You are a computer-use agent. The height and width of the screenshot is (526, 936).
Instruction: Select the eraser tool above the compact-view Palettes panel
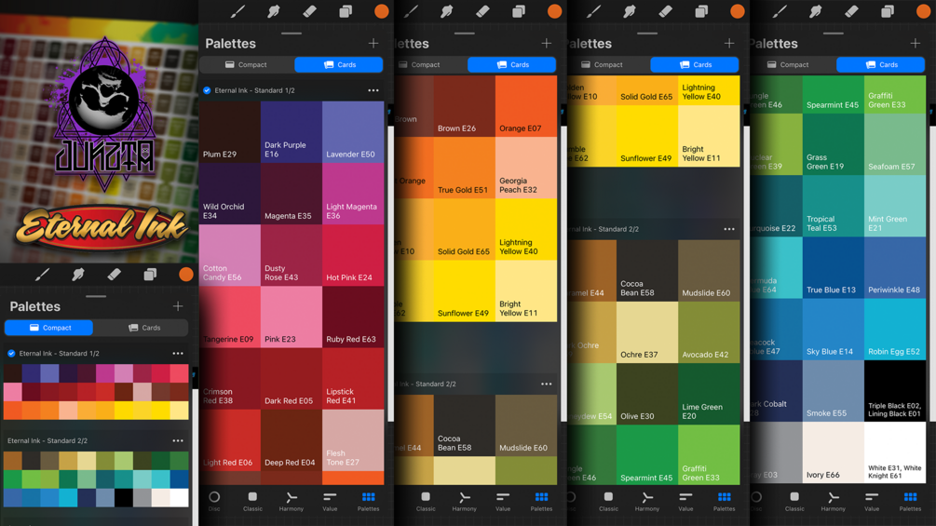click(114, 275)
